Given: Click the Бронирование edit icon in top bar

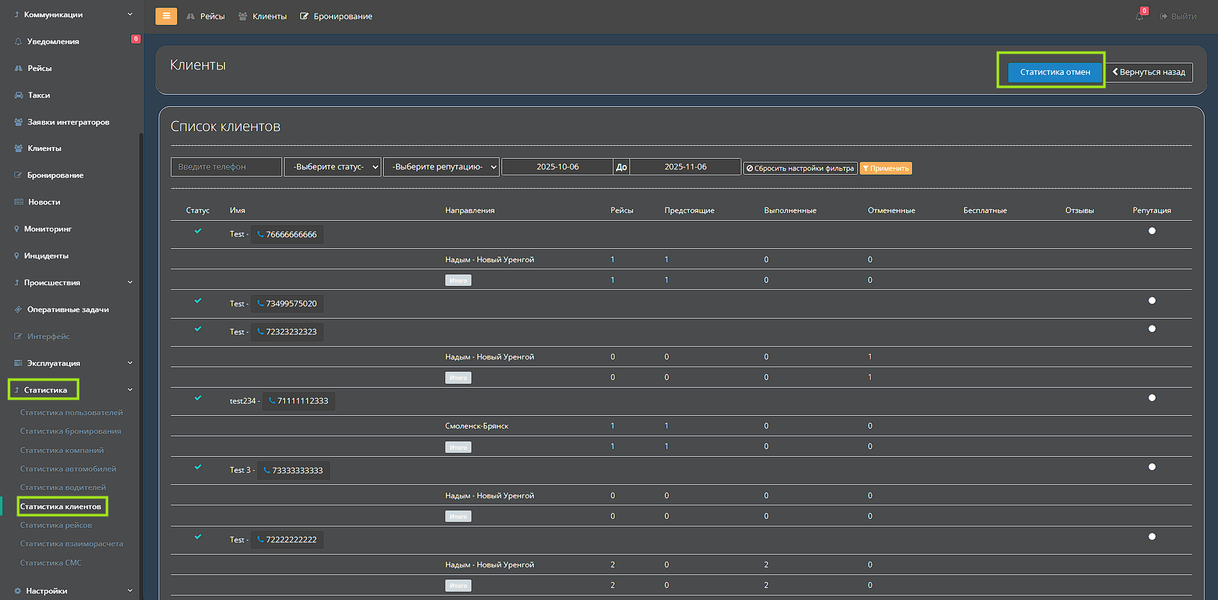Looking at the screenshot, I should click(304, 17).
